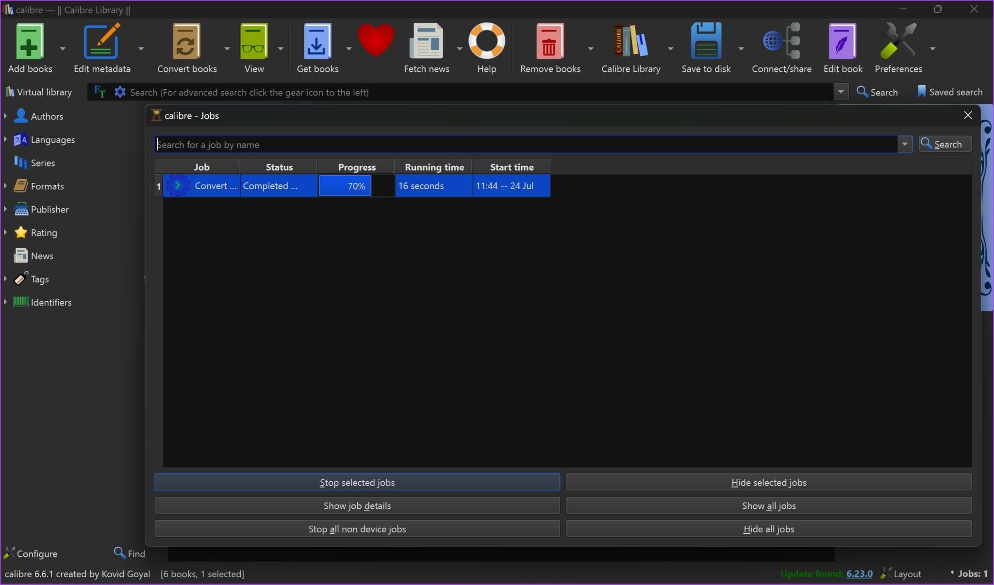This screenshot has width=994, height=585.
Task: Select Languages in the tag browser
Action: coord(53,140)
